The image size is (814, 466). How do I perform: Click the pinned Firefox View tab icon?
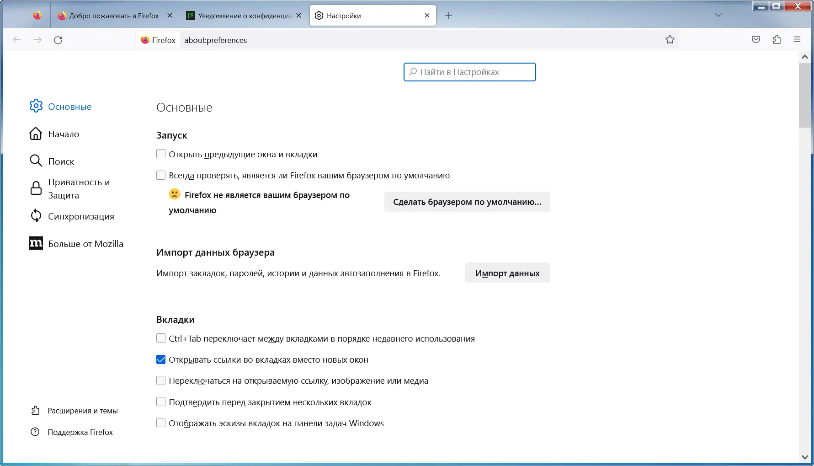[x=37, y=16]
